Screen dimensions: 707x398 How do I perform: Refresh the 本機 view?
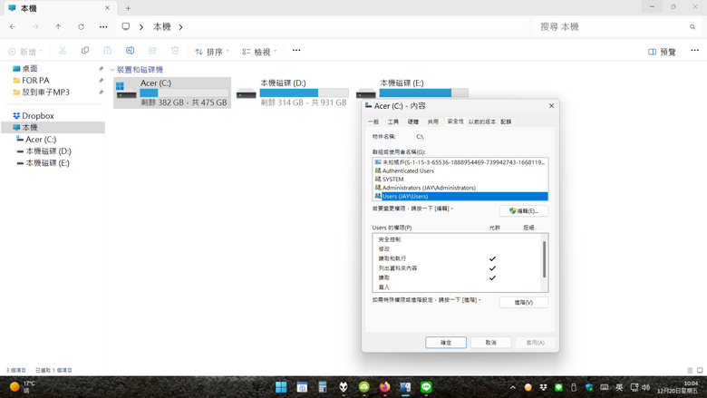click(x=82, y=27)
